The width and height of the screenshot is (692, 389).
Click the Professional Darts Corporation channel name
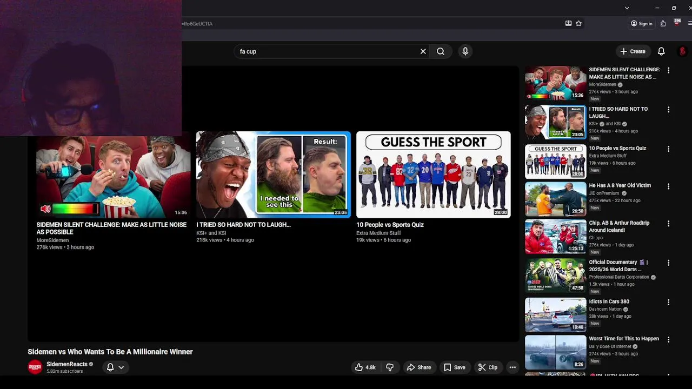pyautogui.click(x=619, y=277)
